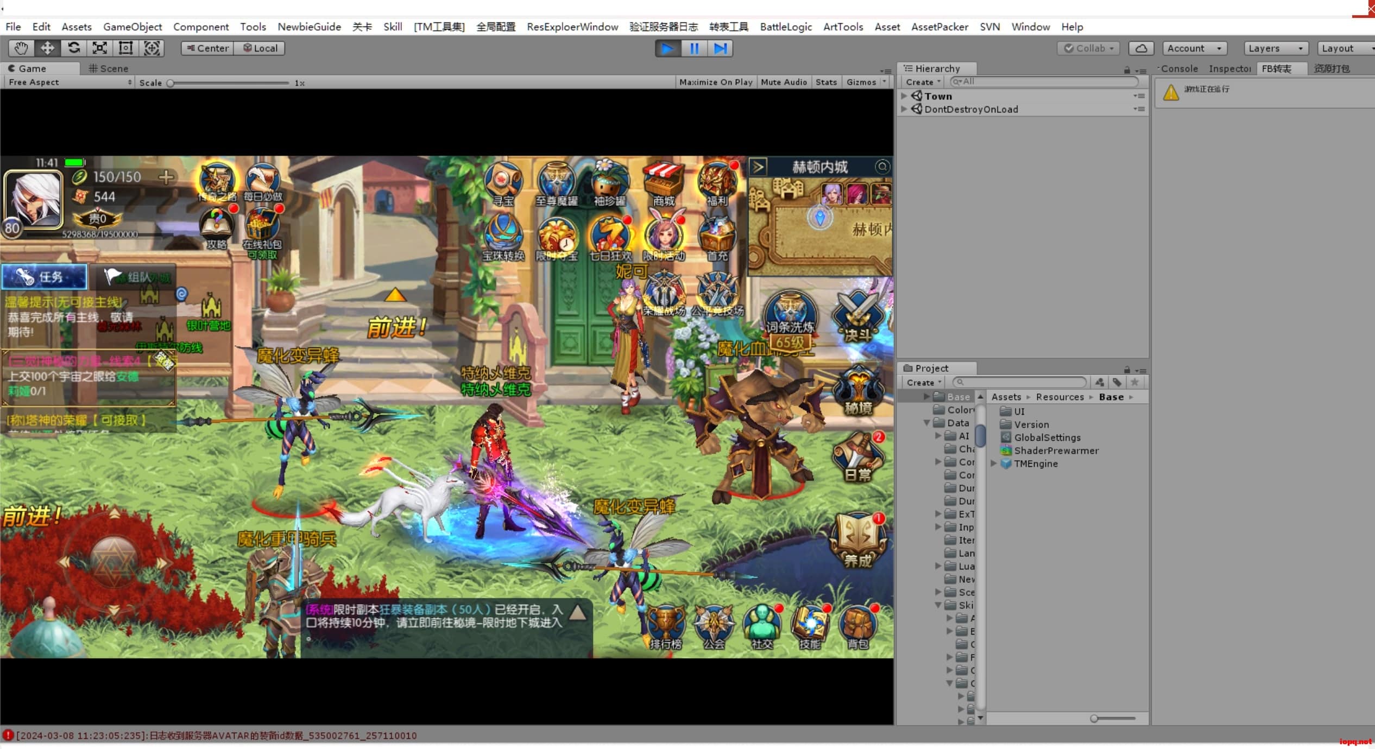This screenshot has height=749, width=1375.
Task: Open the 排行榜 ranking icon
Action: coord(666,628)
